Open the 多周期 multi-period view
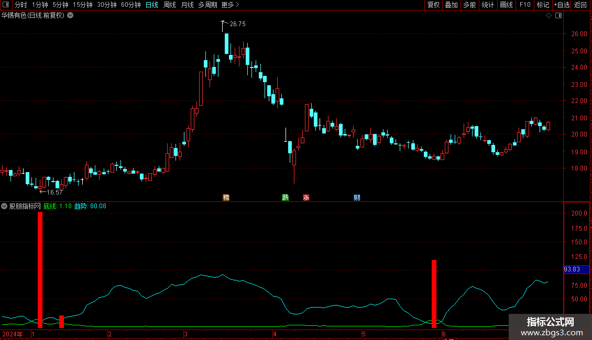This screenshot has width=592, height=340. (207, 5)
